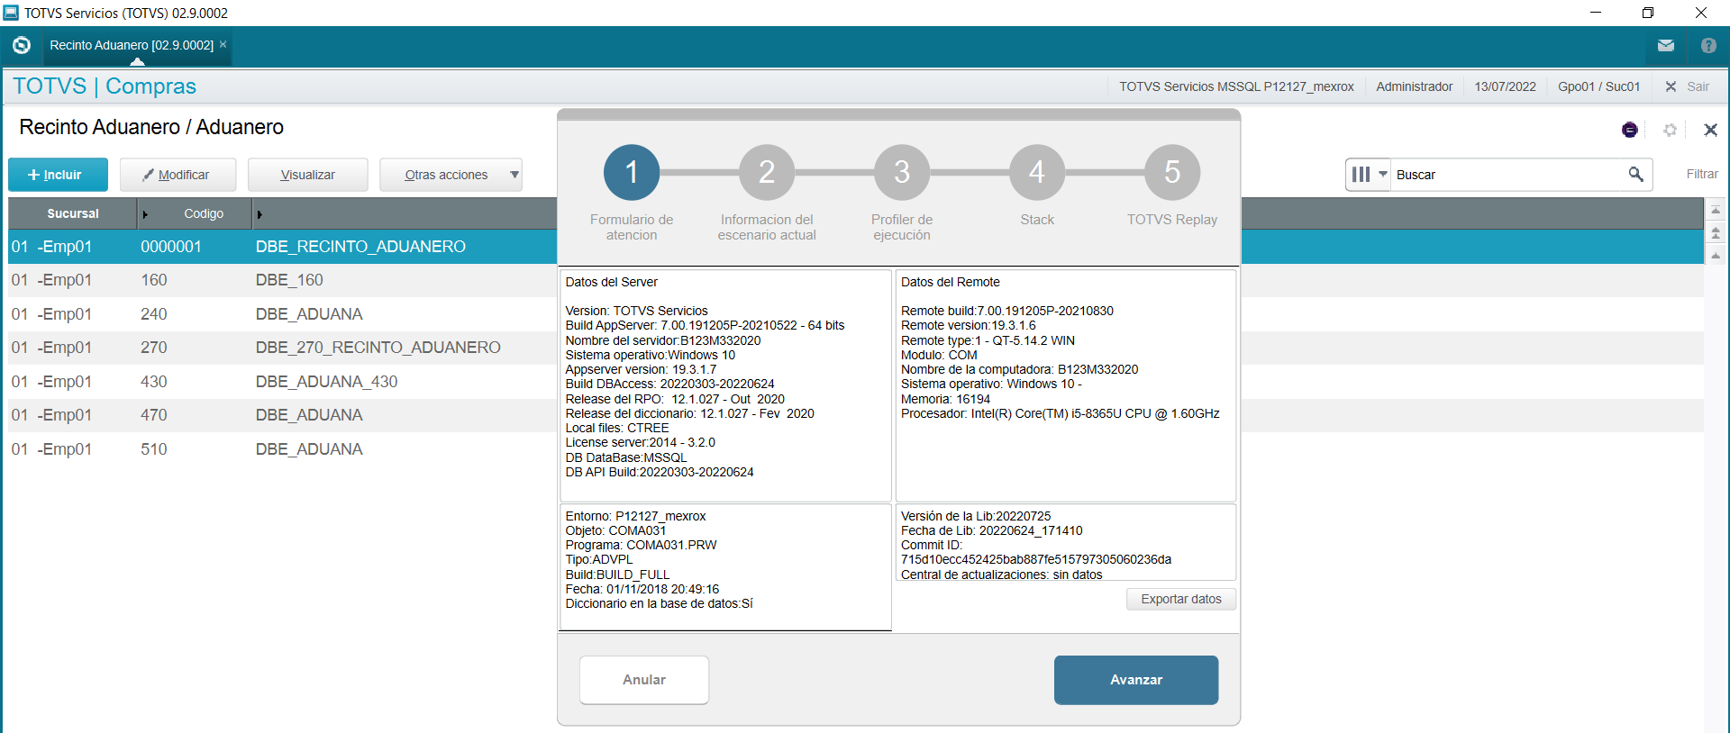Click the arrow icon after Codigo header
This screenshot has width=1730, height=733.
tap(259, 214)
